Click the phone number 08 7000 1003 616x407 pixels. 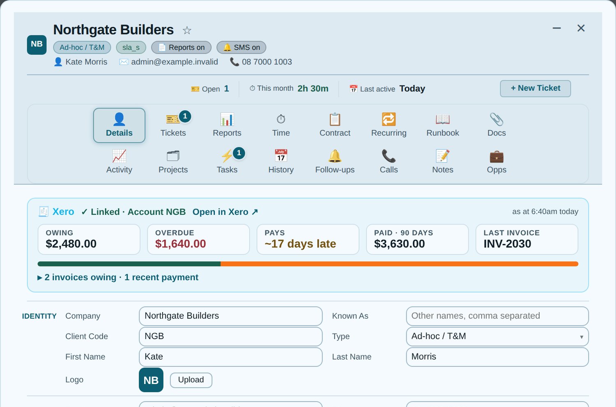pyautogui.click(x=267, y=62)
